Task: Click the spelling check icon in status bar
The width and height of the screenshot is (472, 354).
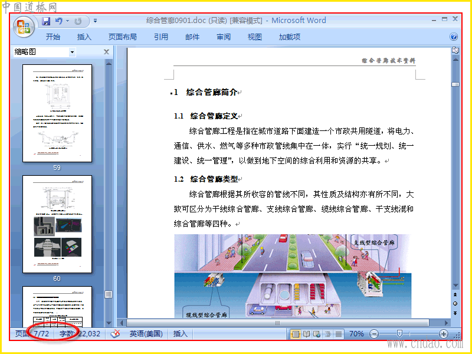Action: click(x=115, y=333)
